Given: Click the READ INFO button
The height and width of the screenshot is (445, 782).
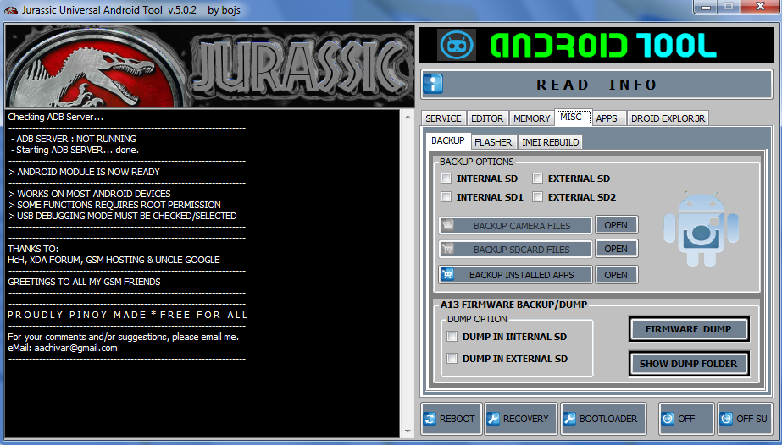Looking at the screenshot, I should point(596,85).
